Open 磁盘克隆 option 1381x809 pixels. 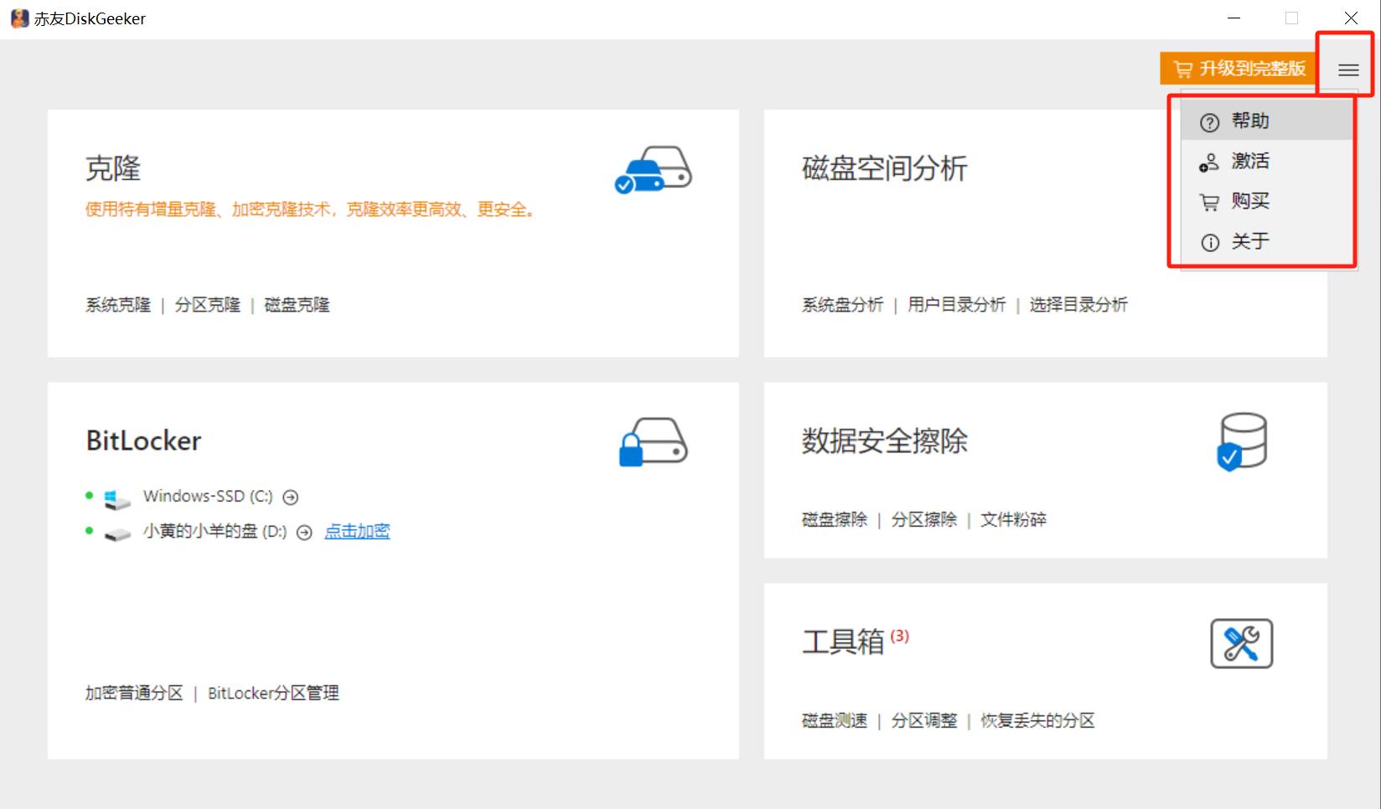point(297,305)
